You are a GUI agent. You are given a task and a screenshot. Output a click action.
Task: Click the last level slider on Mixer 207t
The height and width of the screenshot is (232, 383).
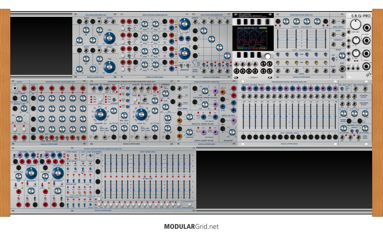326,39
